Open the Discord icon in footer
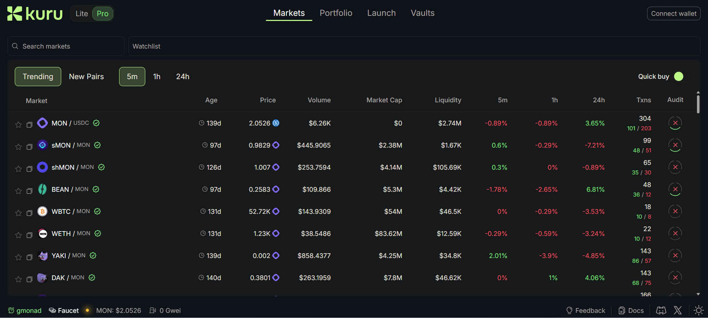The image size is (708, 318). click(661, 310)
